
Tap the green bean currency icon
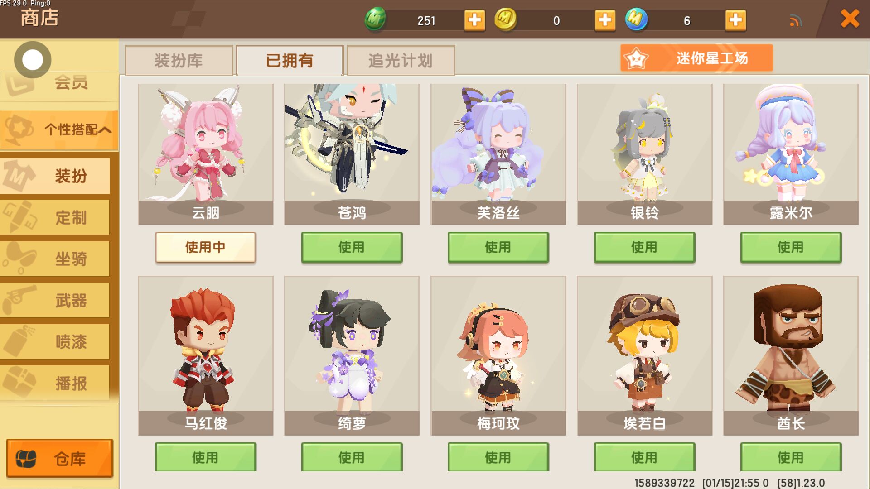tap(375, 20)
